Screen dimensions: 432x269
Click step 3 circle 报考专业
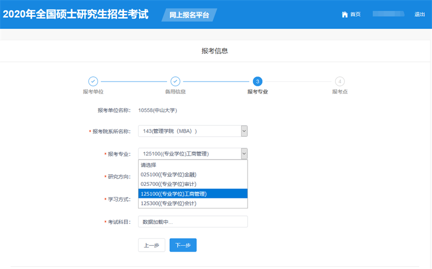tap(258, 81)
